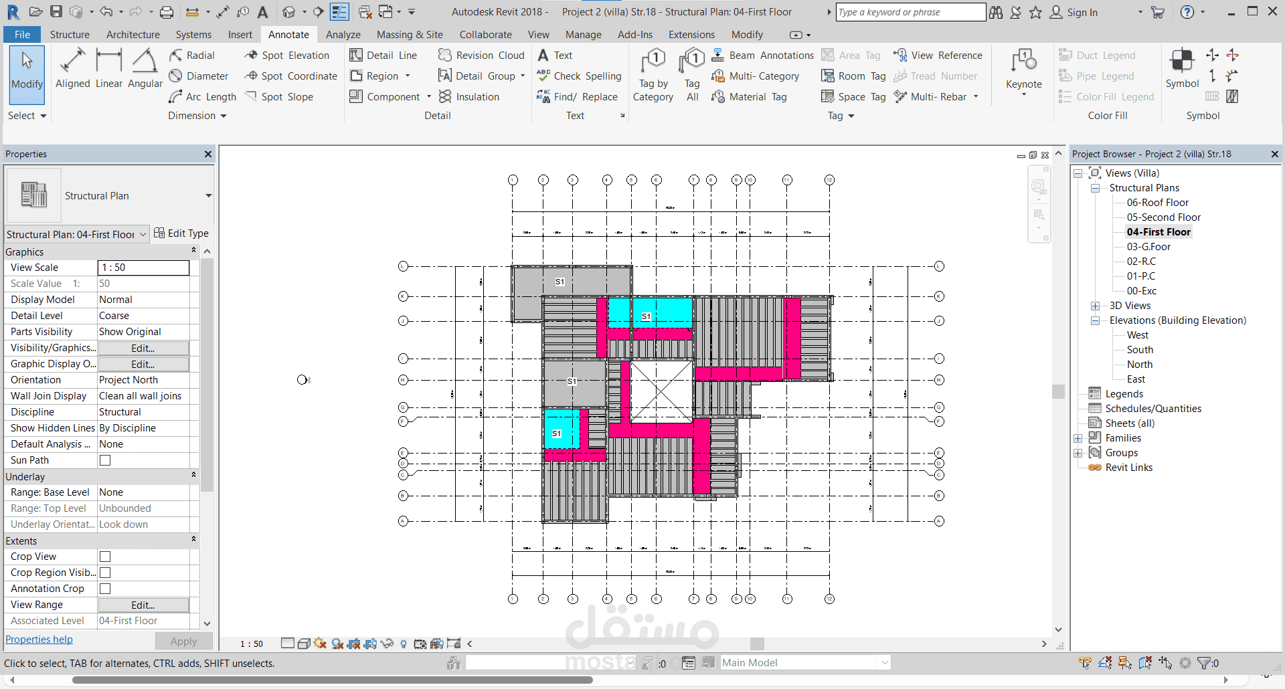Activate the Tag by Category tool
The height and width of the screenshot is (689, 1285).
pos(653,75)
